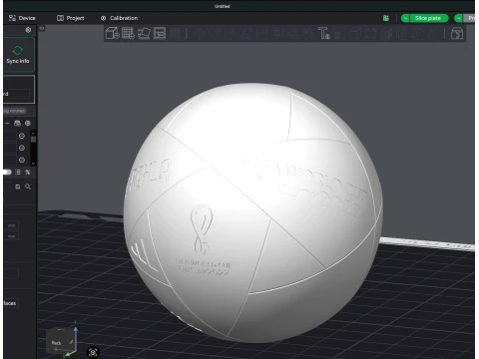This screenshot has width=479, height=359.
Task: Click circular icon beside middle filament row
Action: pyautogui.click(x=22, y=148)
